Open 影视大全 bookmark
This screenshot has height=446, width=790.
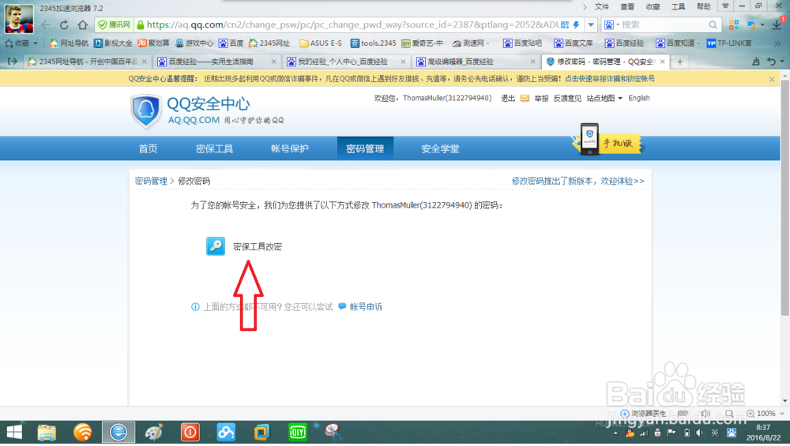pos(113,43)
